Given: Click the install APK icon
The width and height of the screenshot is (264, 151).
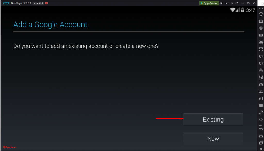Looking at the screenshot, I should pos(261,84).
